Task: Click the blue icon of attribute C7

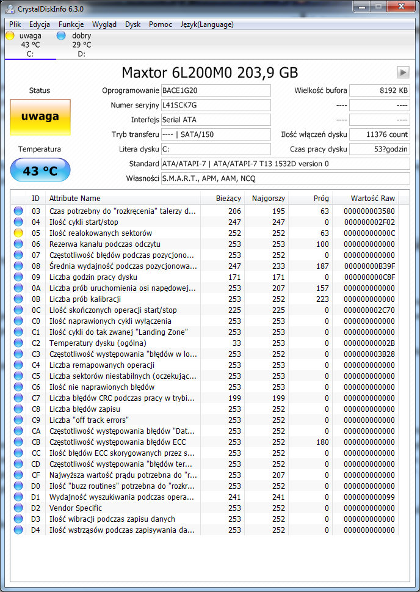Action: 18,398
